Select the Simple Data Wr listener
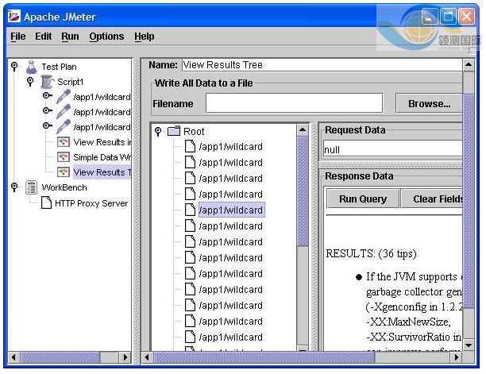Image resolution: width=486 pixels, height=374 pixels. 102,157
